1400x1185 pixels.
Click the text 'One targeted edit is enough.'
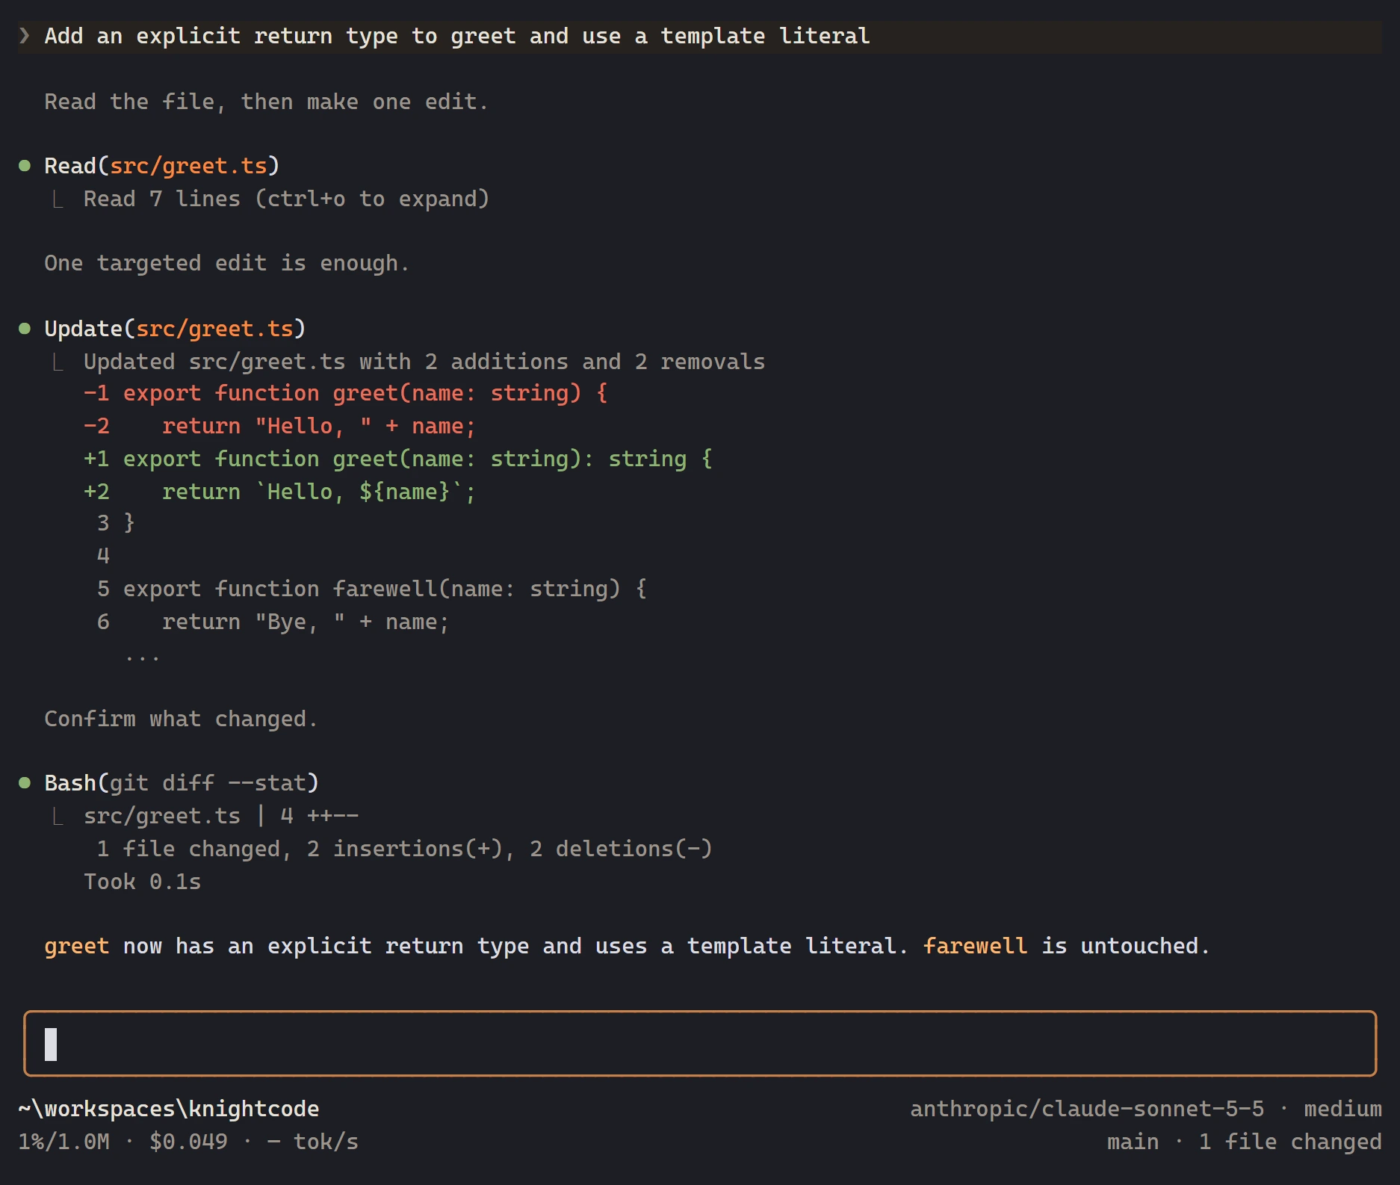click(226, 263)
